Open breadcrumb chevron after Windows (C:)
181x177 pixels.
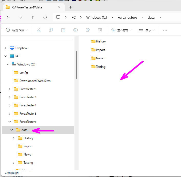point(112,17)
